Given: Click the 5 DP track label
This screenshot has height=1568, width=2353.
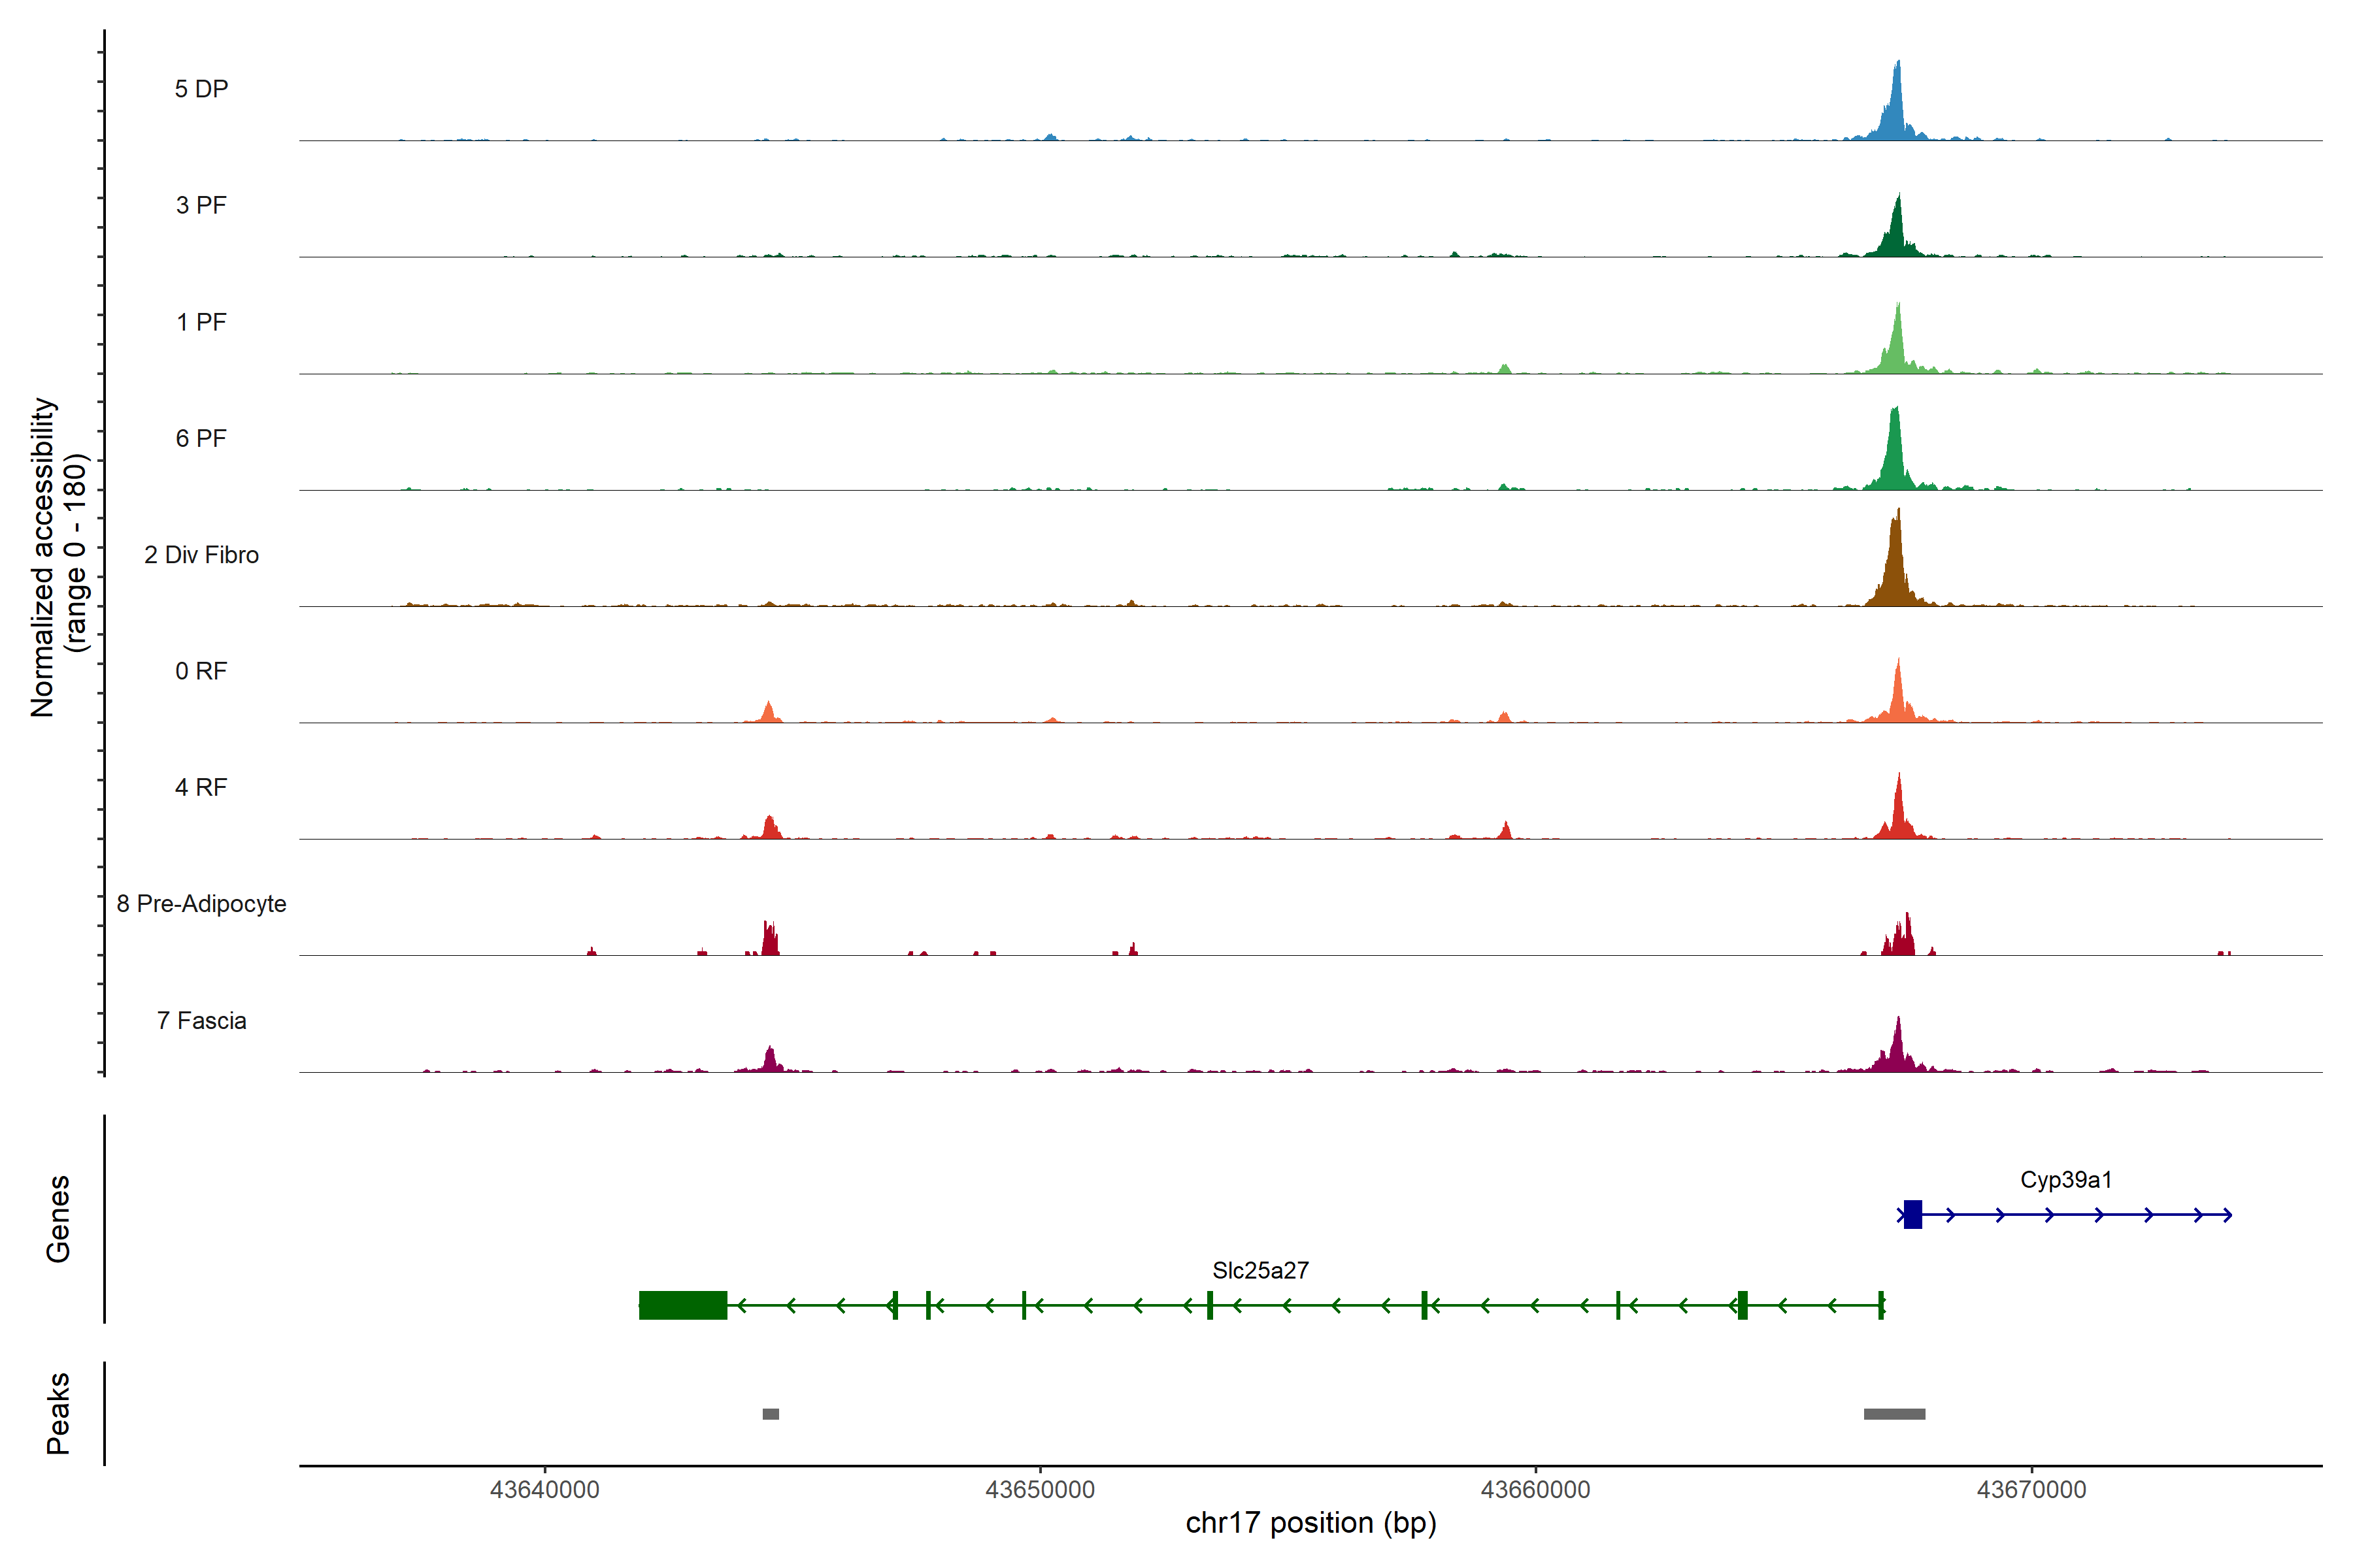Looking at the screenshot, I should (201, 89).
